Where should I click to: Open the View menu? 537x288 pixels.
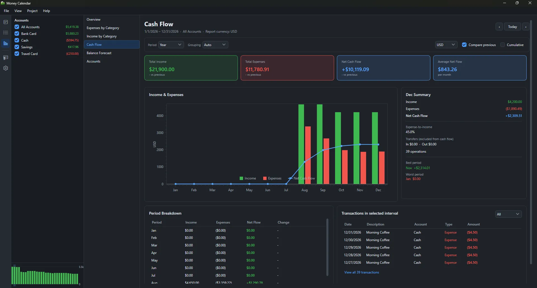tap(18, 11)
